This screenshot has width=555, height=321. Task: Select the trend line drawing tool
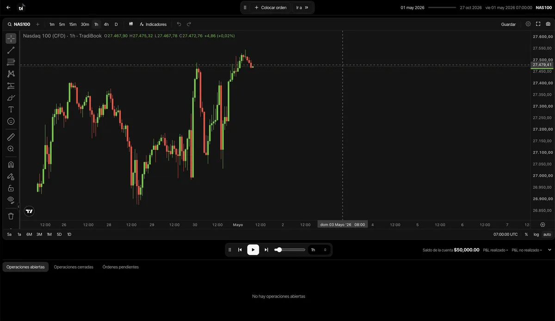point(11,50)
